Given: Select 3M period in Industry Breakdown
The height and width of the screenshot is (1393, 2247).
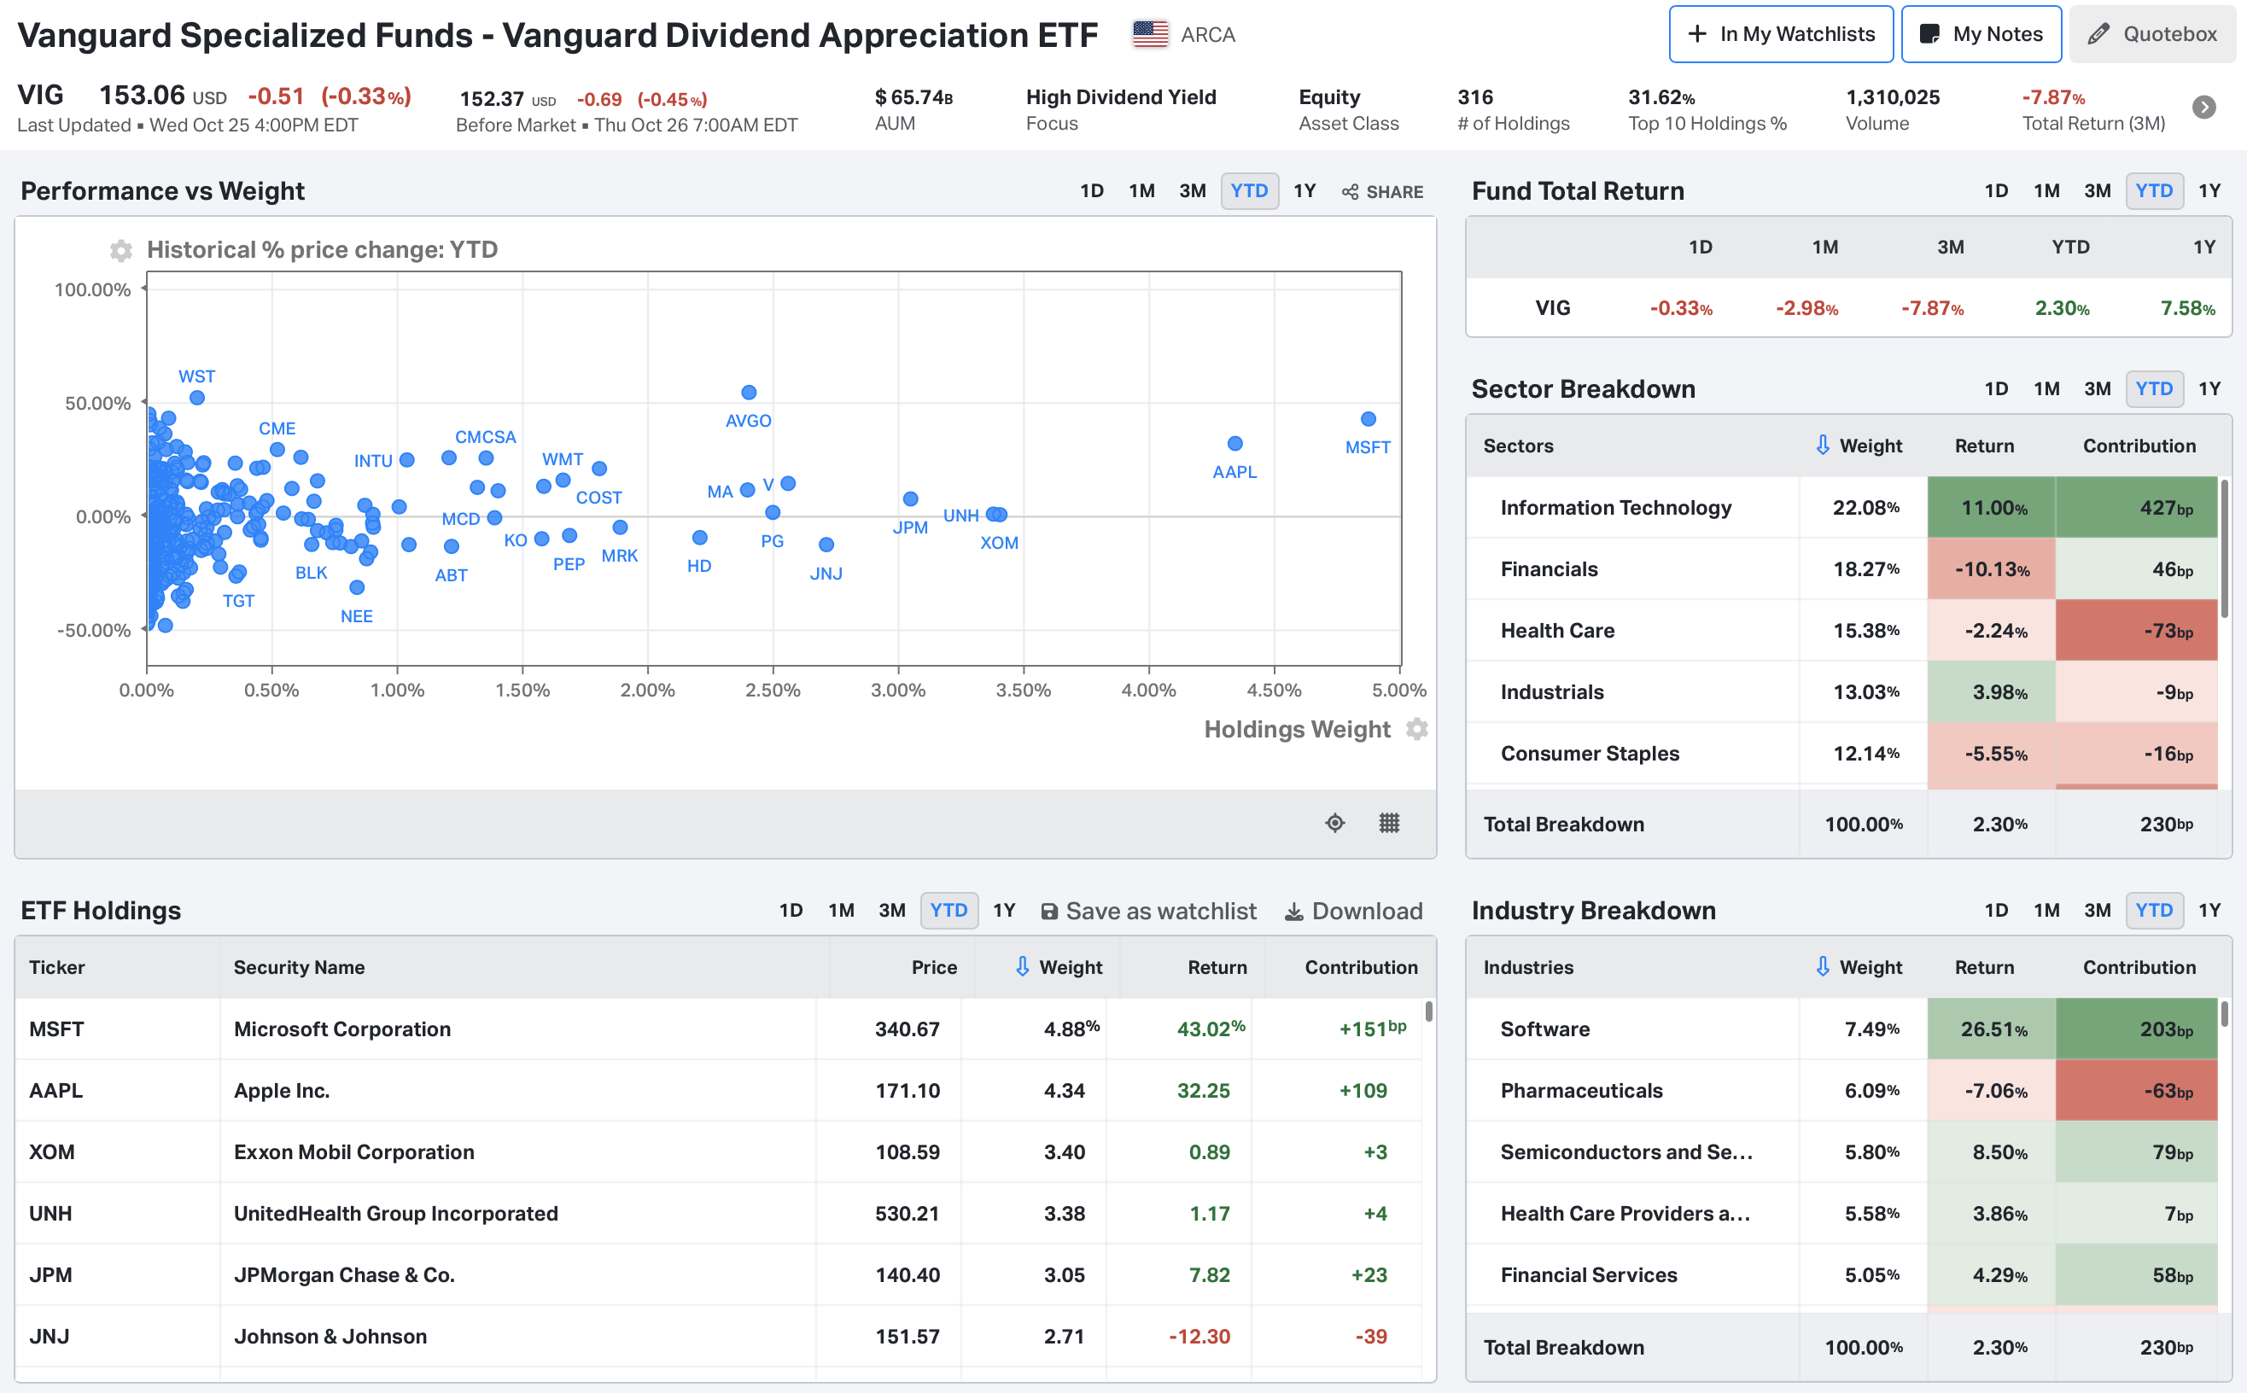Looking at the screenshot, I should pos(2096,910).
